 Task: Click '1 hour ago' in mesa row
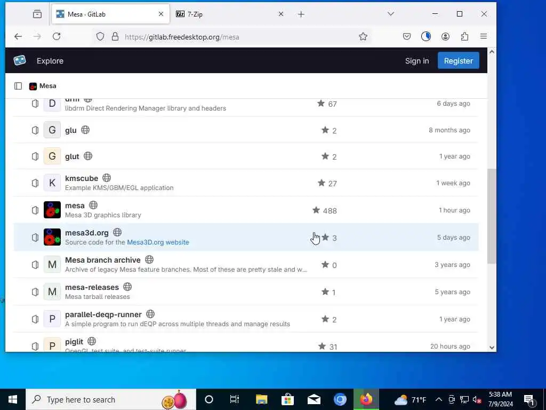click(x=454, y=210)
